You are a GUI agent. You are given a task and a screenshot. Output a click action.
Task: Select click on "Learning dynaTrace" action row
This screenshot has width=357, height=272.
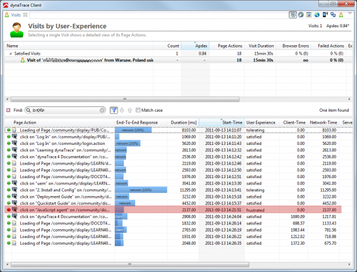tap(178, 150)
